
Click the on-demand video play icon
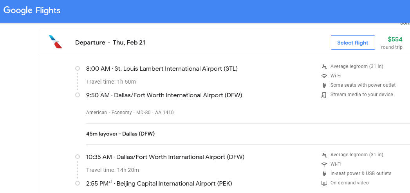click(x=324, y=183)
